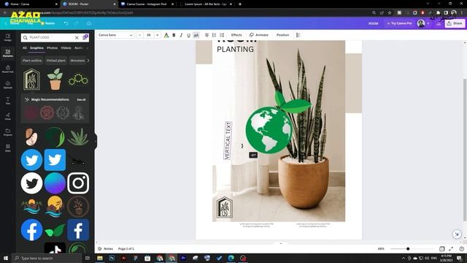Open the grid view pages icon

(442, 248)
